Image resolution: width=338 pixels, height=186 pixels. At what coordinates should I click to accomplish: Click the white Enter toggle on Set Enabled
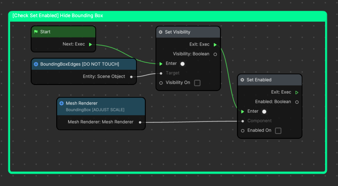click(x=264, y=112)
